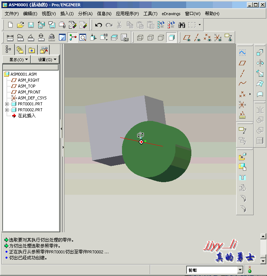Select ASM_TOP datum plane in tree
Image resolution: width=267 pixels, height=276 pixels.
27,86
